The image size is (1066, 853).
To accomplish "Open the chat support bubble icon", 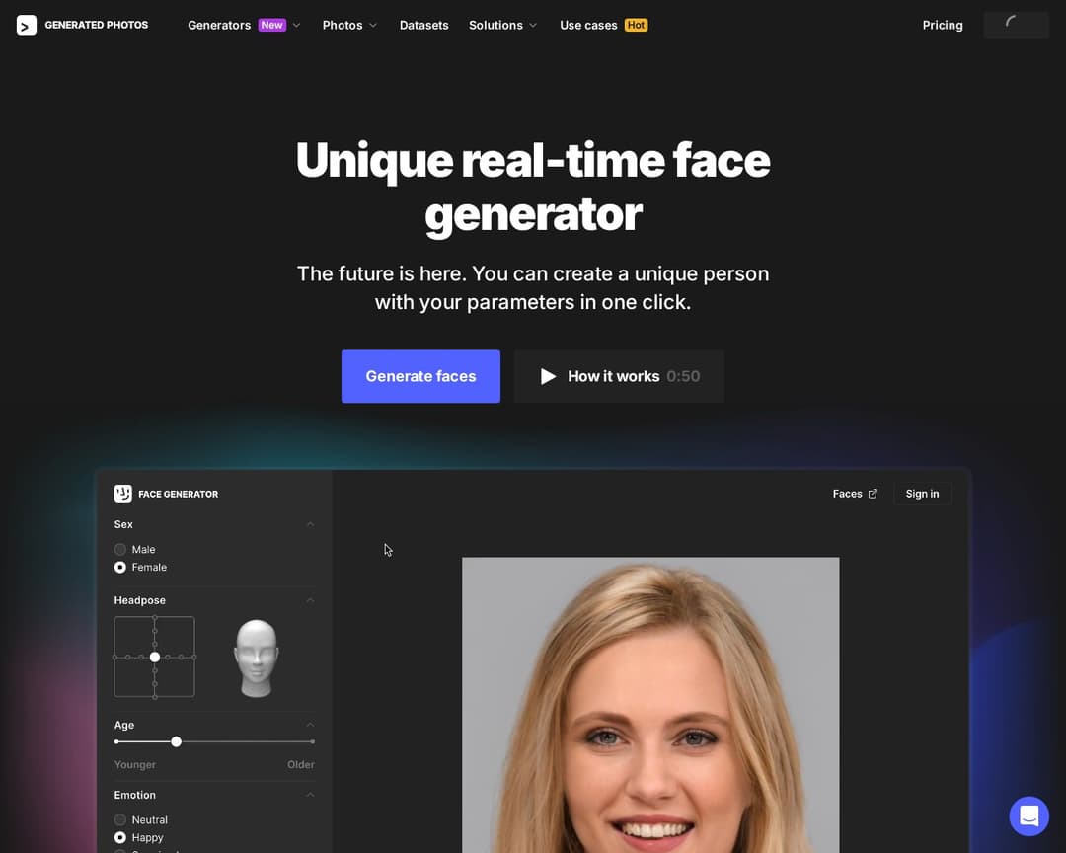I will 1028,816.
